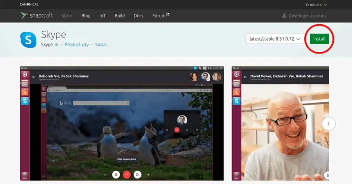Image resolution: width=352 pixels, height=184 pixels.
Task: Navigate to the Build page
Action: point(120,16)
